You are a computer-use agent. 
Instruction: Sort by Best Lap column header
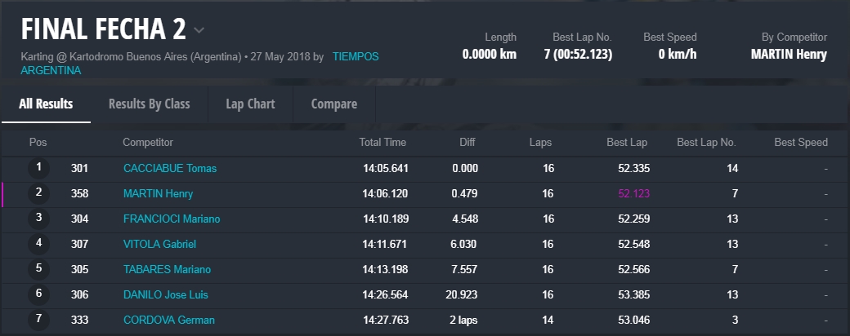(627, 143)
